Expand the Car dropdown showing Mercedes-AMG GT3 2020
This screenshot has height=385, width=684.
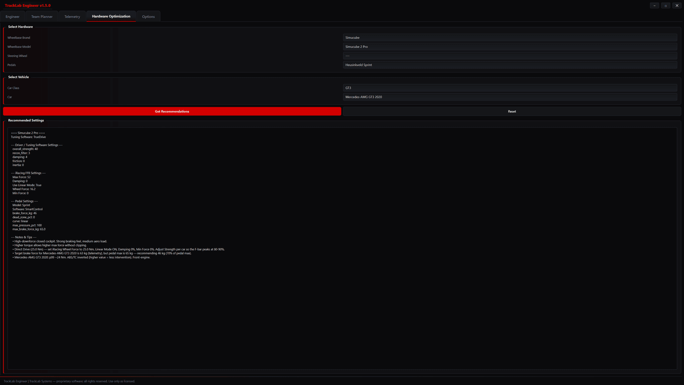pos(510,97)
